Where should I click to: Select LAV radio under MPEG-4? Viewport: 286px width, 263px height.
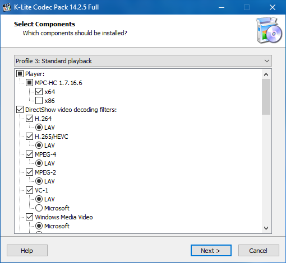click(39, 163)
